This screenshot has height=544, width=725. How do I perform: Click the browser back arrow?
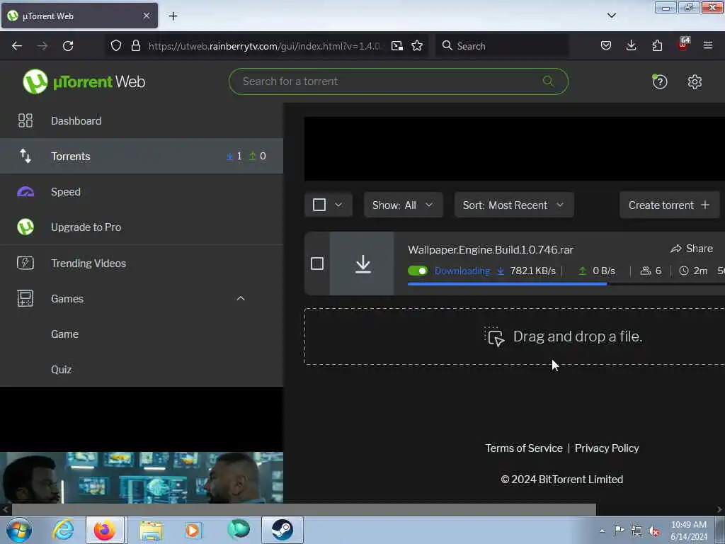click(x=17, y=46)
